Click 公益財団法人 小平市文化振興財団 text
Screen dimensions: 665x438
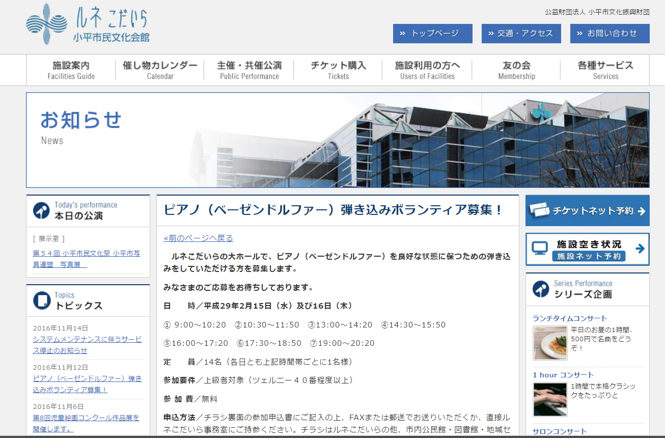tap(597, 12)
